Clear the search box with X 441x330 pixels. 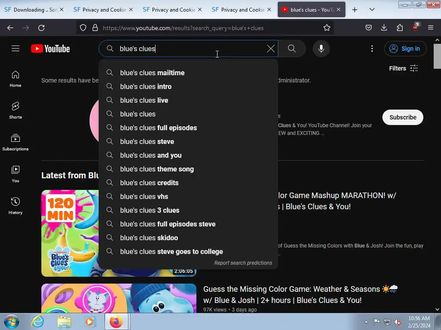tap(270, 49)
